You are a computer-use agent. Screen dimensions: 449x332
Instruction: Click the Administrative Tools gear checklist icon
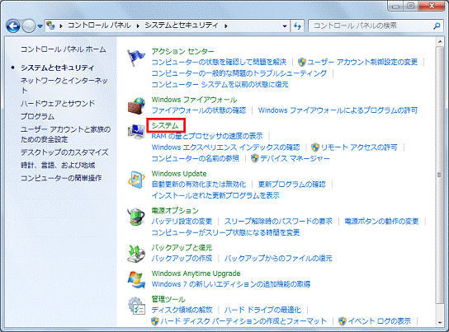pyautogui.click(x=136, y=306)
